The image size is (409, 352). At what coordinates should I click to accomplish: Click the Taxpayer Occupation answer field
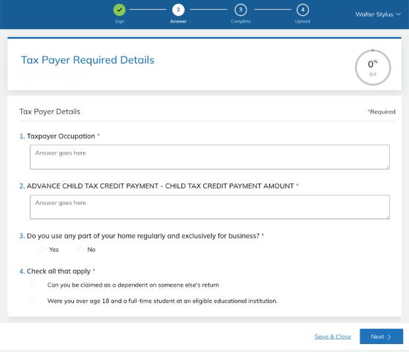click(209, 157)
